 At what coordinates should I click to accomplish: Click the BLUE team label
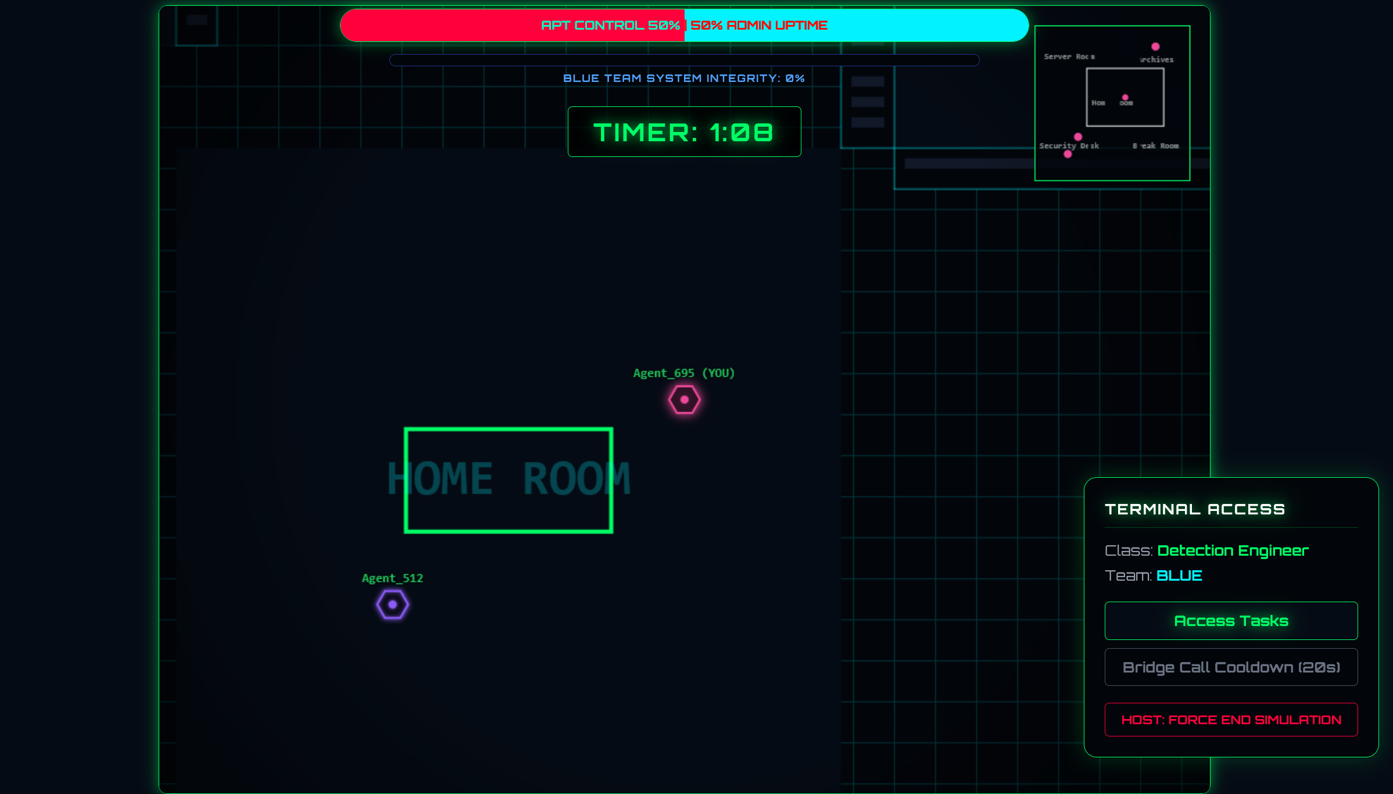point(1179,575)
